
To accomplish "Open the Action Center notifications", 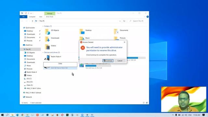I will click(x=204, y=115).
